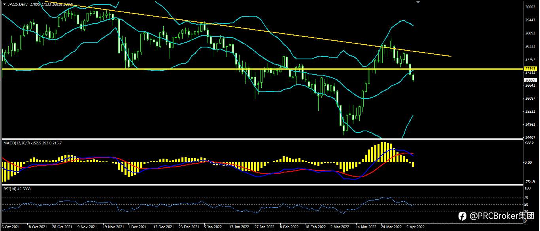Click the 14 Mar 2022 date label

tap(366, 227)
